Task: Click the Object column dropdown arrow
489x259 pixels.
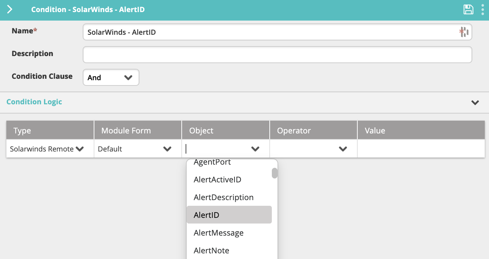Action: [x=255, y=149]
